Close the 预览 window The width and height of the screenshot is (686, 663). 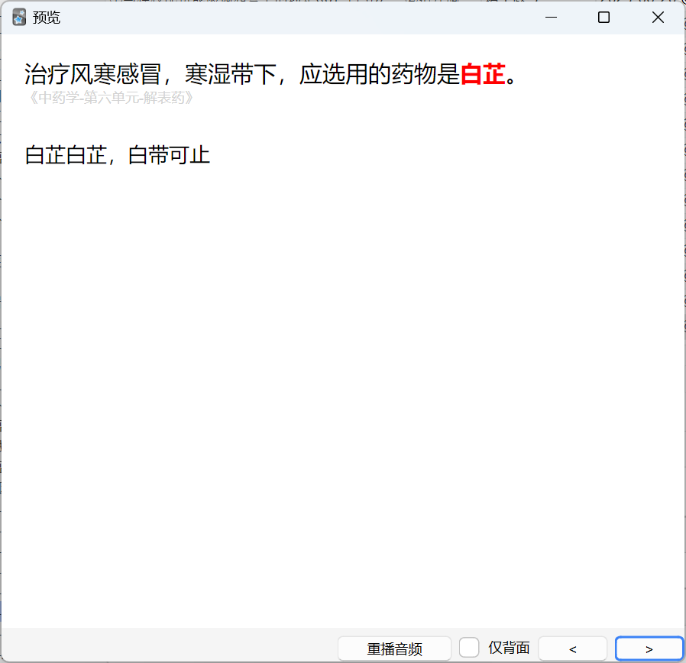pyautogui.click(x=658, y=18)
